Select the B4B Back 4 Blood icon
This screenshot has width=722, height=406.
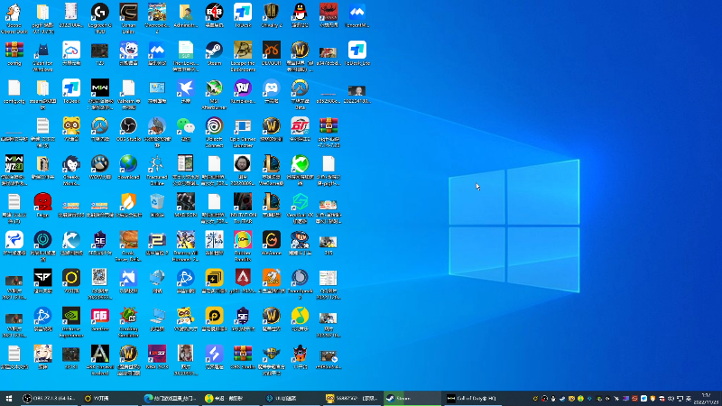(x=214, y=15)
